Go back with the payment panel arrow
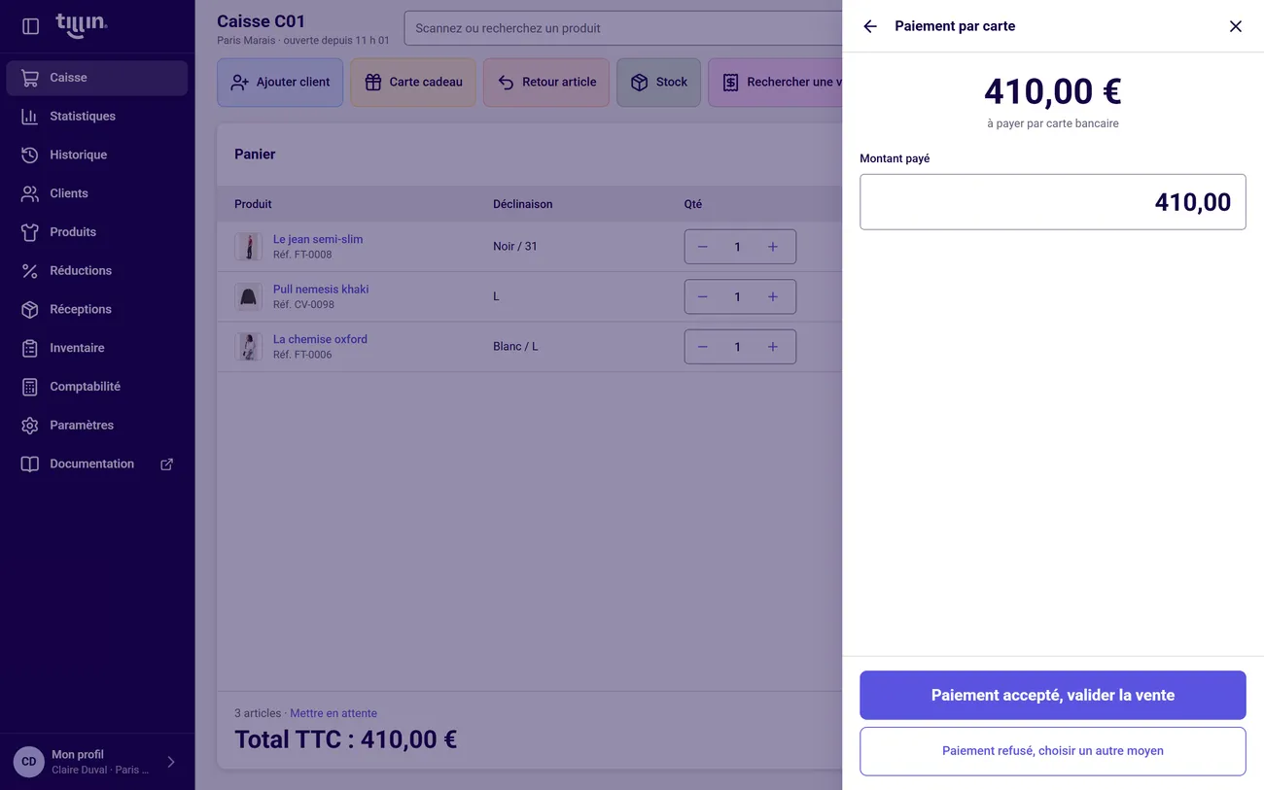 pos(870,26)
